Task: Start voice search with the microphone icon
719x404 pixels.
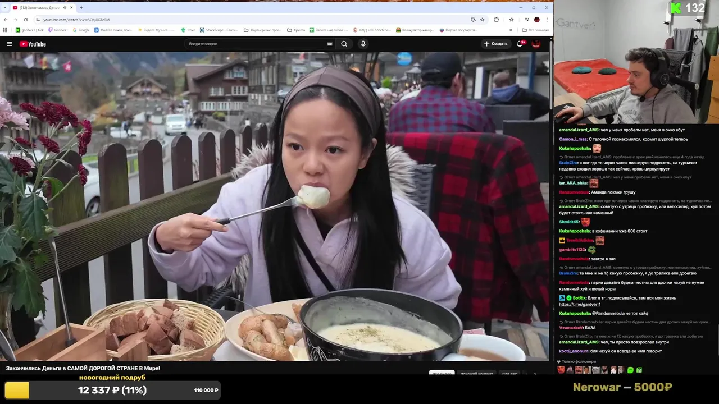Action: pos(363,44)
